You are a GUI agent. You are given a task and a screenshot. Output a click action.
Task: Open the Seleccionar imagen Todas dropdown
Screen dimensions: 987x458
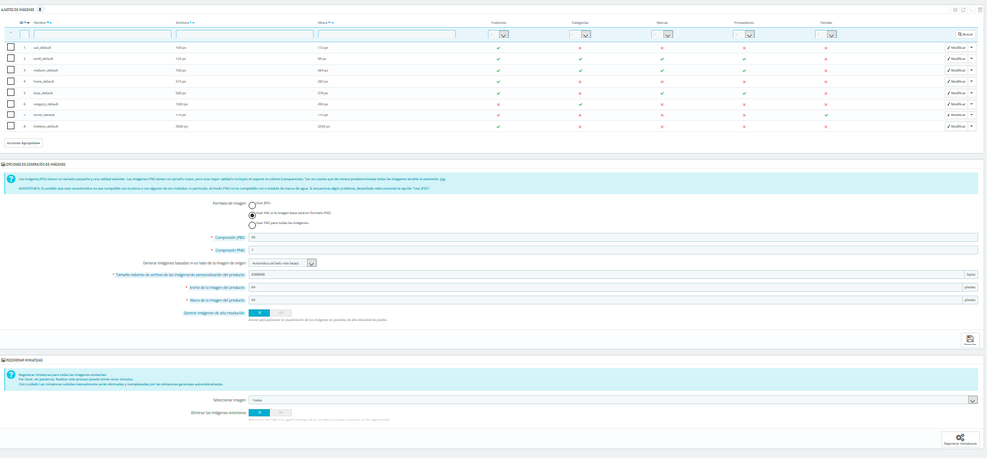tap(613, 400)
